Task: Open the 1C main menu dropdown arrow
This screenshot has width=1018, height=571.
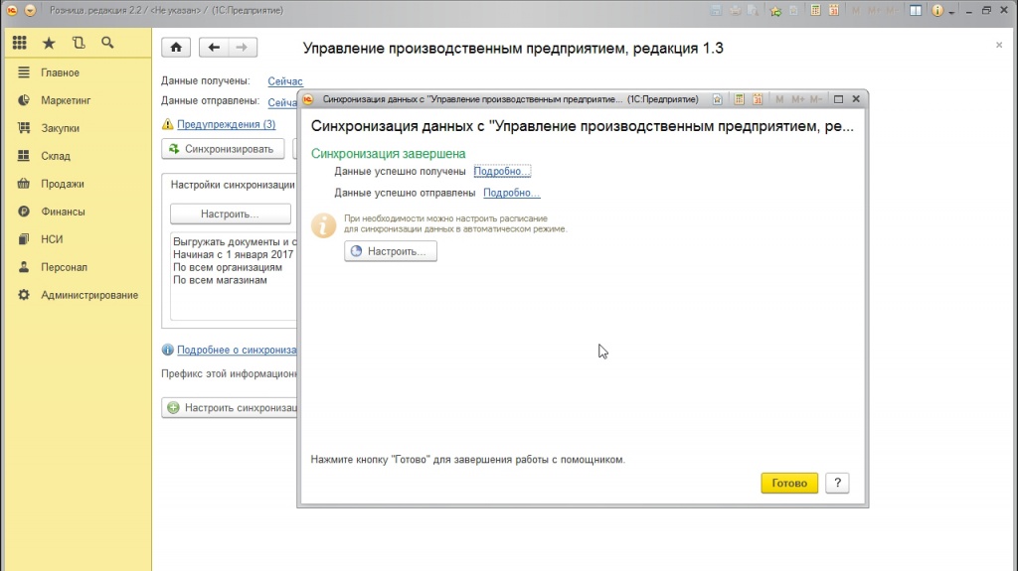Action: pos(30,10)
